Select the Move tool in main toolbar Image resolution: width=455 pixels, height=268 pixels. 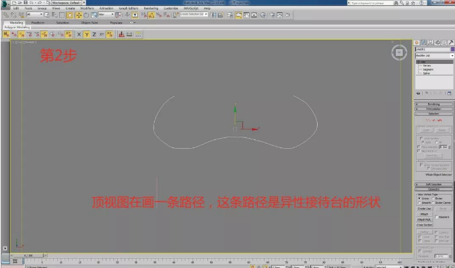tap(79, 15)
